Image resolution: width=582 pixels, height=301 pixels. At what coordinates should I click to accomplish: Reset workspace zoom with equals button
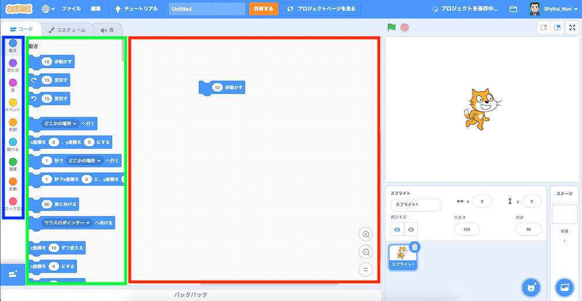pos(365,270)
